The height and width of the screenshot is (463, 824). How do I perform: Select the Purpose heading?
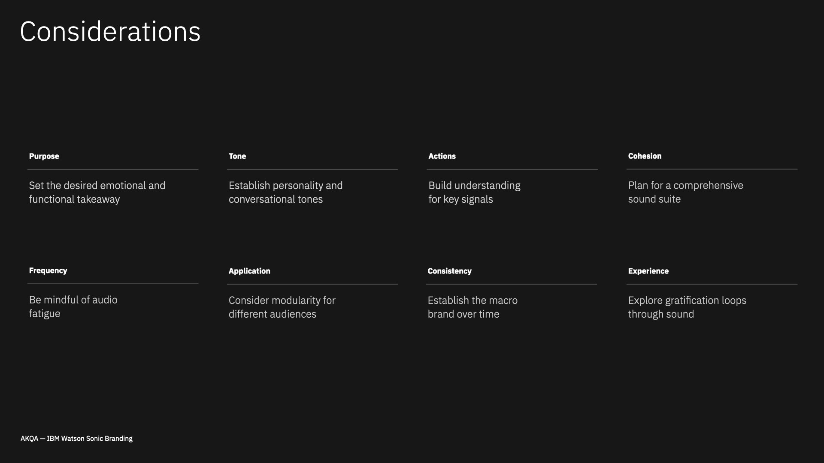click(x=44, y=156)
